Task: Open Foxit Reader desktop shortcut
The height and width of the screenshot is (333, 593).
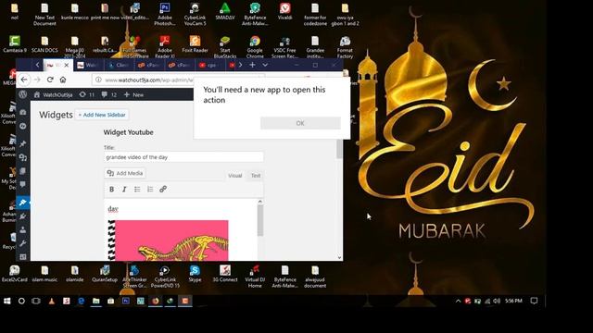Action: [x=195, y=44]
